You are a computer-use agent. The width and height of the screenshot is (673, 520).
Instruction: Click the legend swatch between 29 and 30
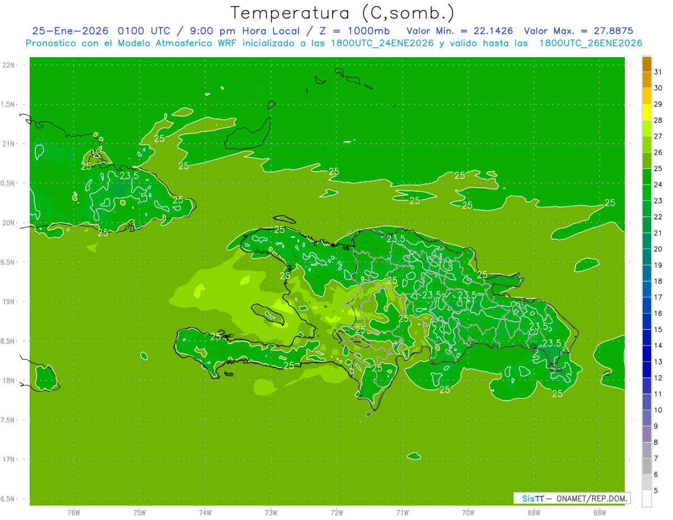[x=647, y=96]
